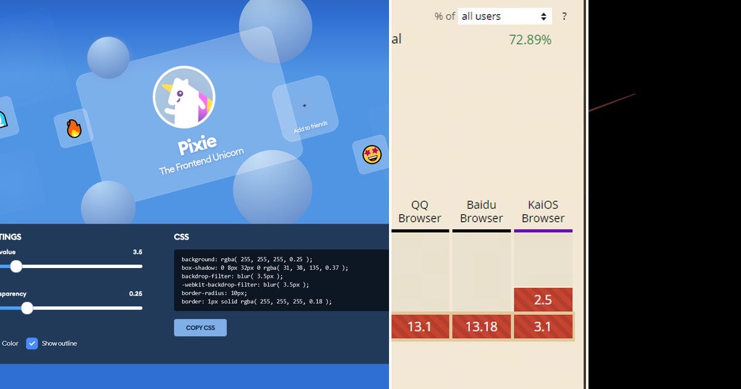Click the 72.89% global usage figure
The image size is (741, 389).
click(530, 39)
